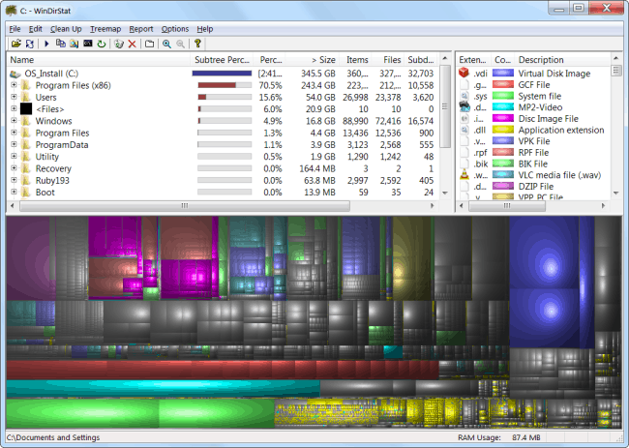
Task: Select the OS_Install (C:) row
Action: (225, 74)
